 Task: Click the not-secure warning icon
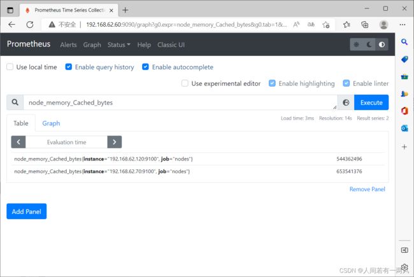tap(52, 25)
